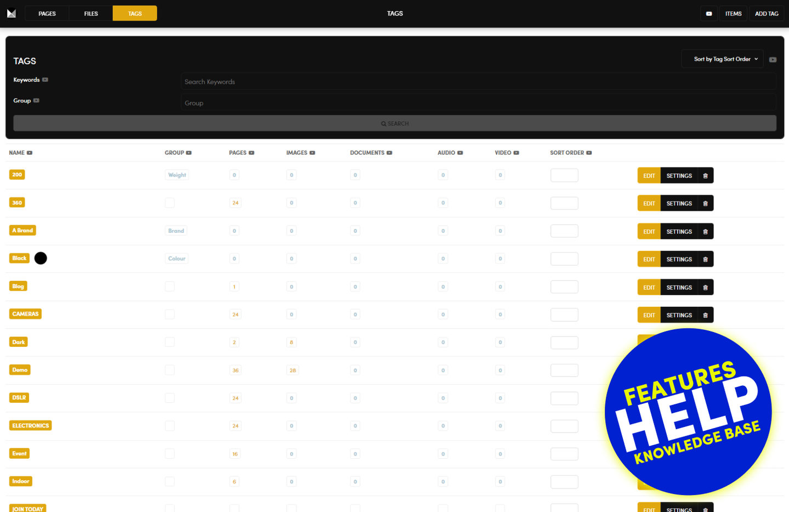
Task: Delete the CAMERAS tag via trash icon
Action: coord(705,315)
